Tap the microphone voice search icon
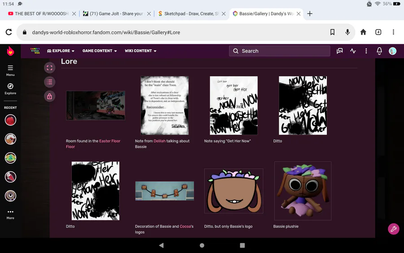Viewport: 404px width, 253px height. click(347, 32)
